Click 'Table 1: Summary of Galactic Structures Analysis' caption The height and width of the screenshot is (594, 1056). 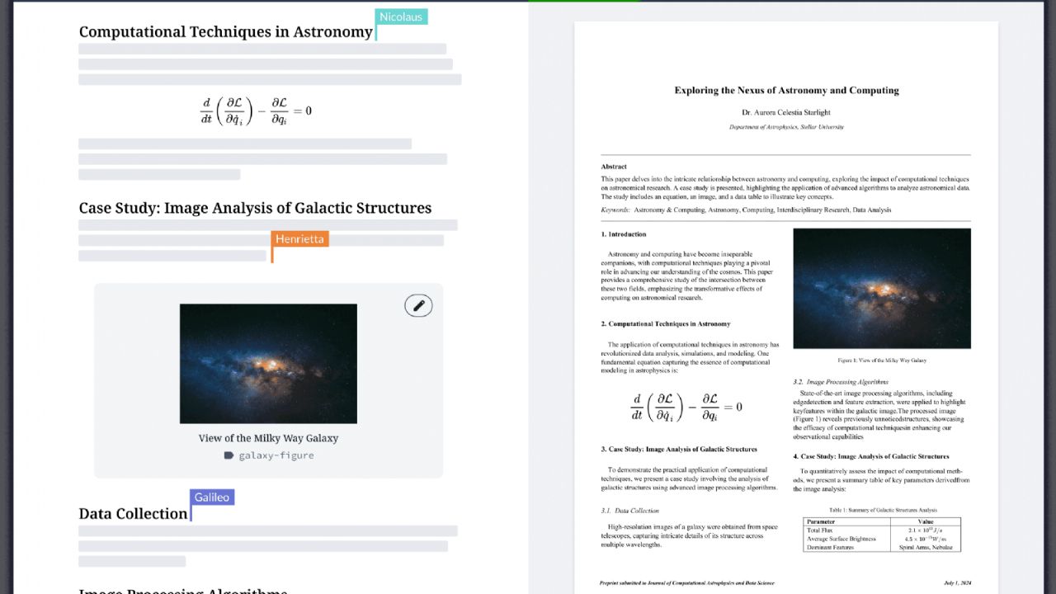click(x=883, y=510)
